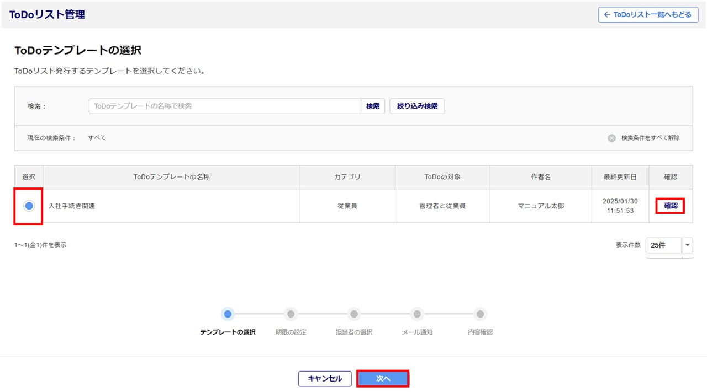707x392 pixels.
Task: Click the 検索 button
Action: pyautogui.click(x=373, y=106)
